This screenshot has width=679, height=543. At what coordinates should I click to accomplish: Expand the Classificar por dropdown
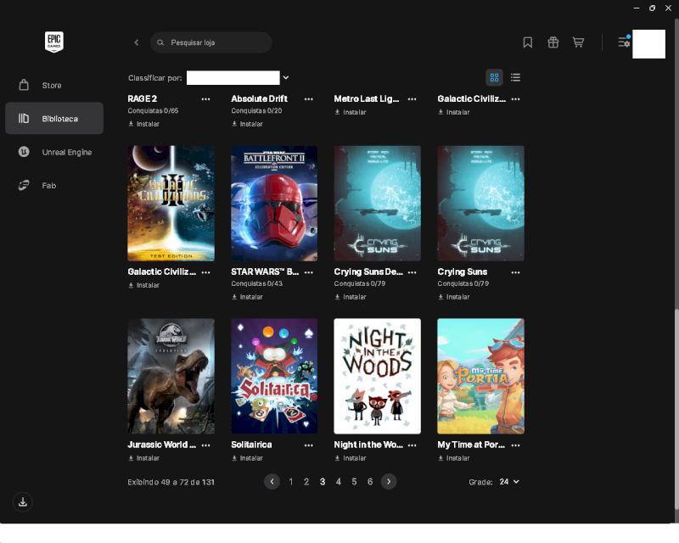click(x=238, y=78)
